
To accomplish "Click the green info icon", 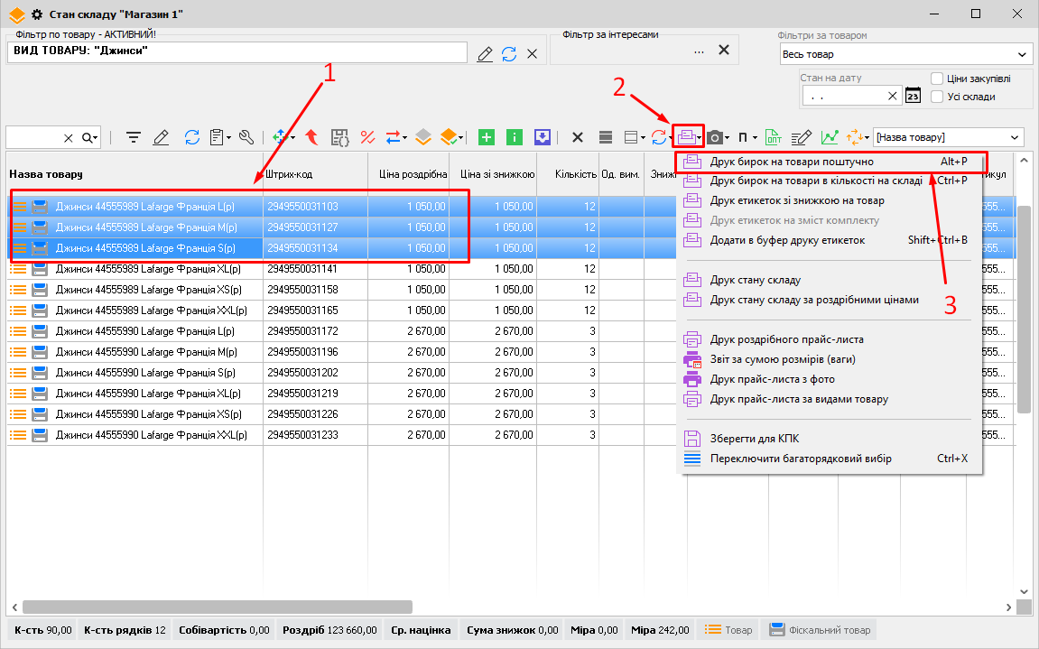I will click(515, 137).
